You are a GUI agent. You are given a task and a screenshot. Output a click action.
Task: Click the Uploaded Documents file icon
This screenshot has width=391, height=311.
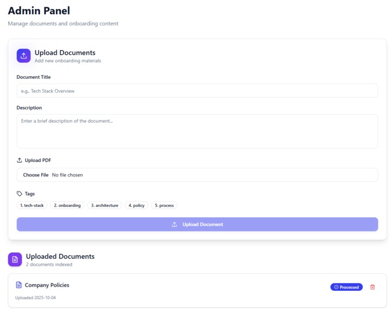[x=15, y=259]
